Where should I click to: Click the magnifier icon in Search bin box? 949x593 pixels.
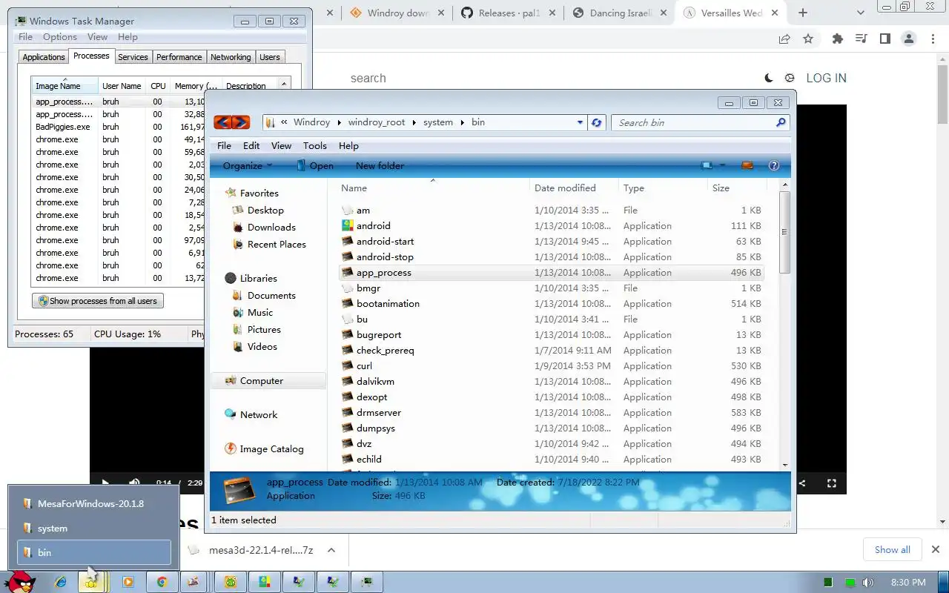[780, 122]
